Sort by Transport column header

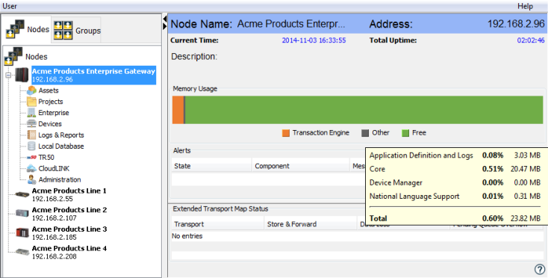[x=217, y=224]
